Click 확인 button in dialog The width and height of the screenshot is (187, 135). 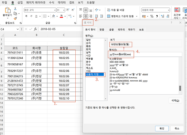pyautogui.click(x=162, y=128)
